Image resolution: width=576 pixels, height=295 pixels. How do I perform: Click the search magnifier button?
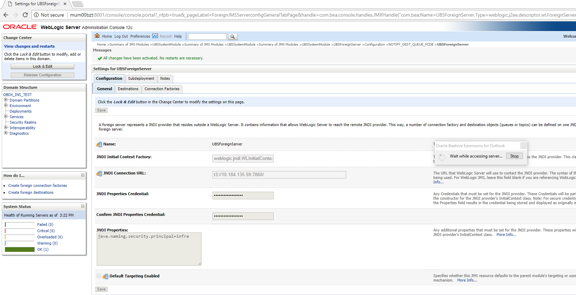[x=233, y=37]
